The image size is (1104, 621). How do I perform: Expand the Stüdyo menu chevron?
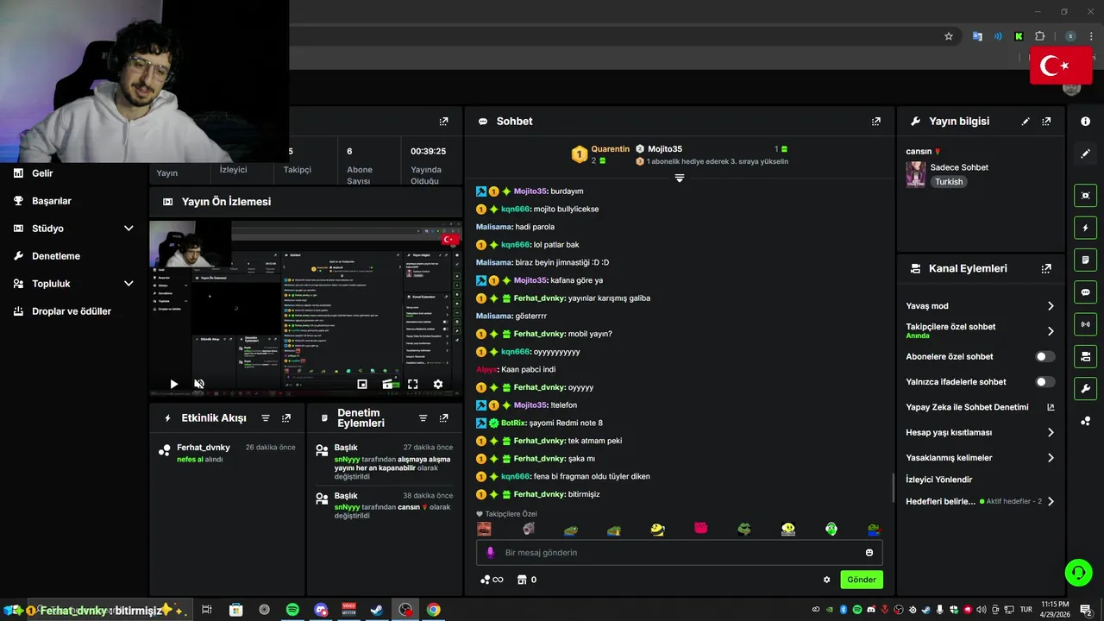129,229
